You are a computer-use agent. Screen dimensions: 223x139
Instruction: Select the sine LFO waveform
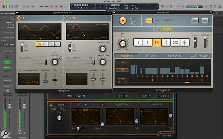click(x=45, y=44)
